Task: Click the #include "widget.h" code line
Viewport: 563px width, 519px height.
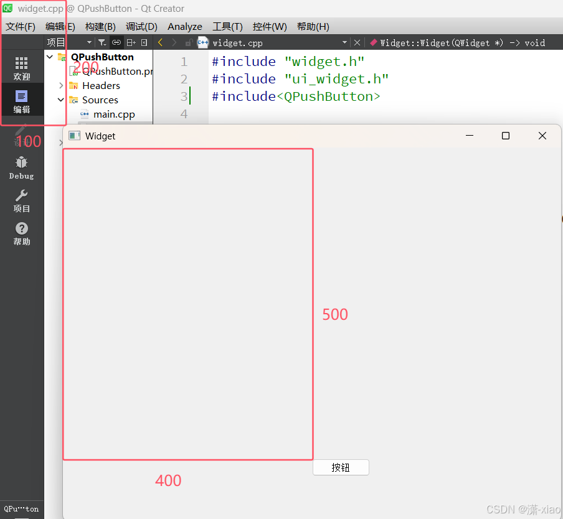Action: click(x=288, y=62)
